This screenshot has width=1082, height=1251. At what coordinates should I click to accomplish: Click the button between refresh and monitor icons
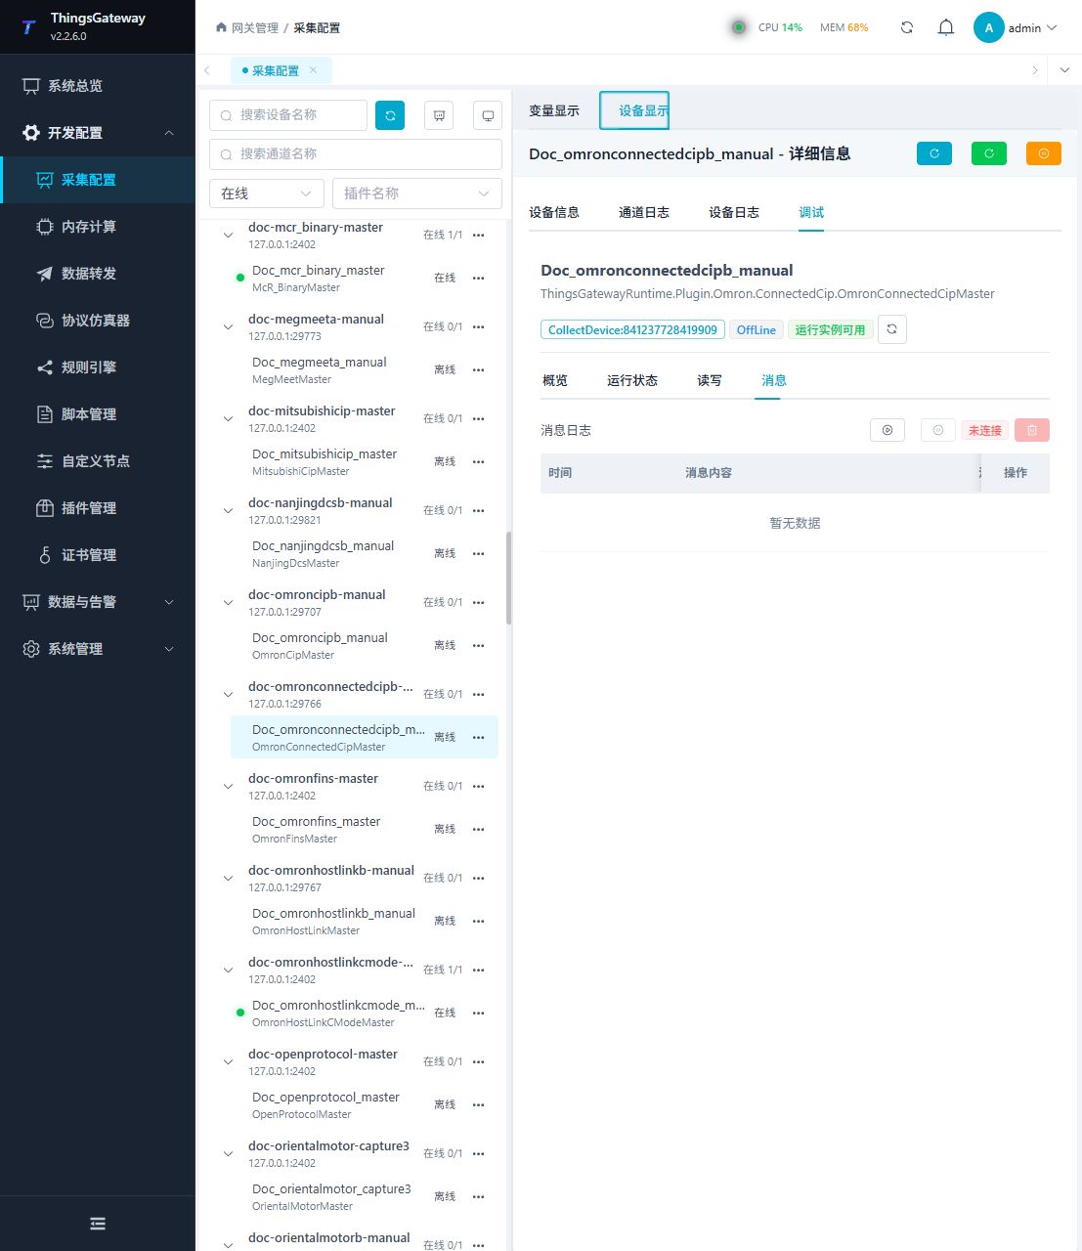(439, 115)
